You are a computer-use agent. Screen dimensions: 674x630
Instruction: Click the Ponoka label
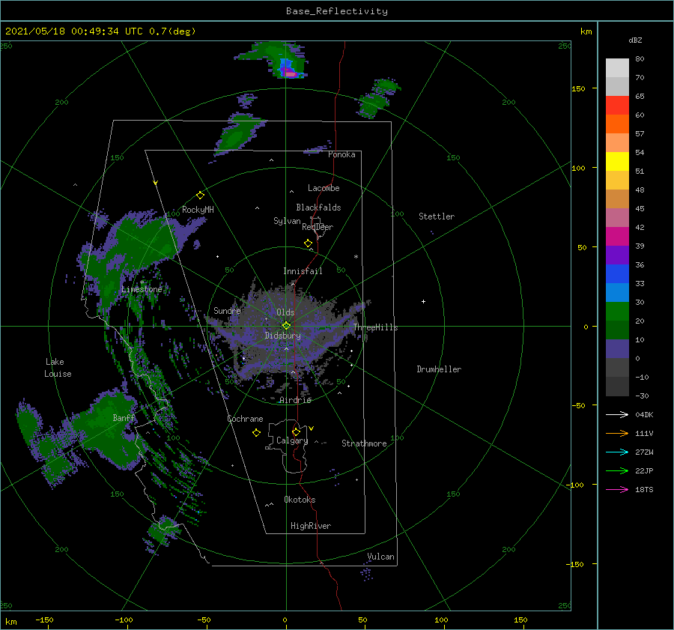[341, 155]
